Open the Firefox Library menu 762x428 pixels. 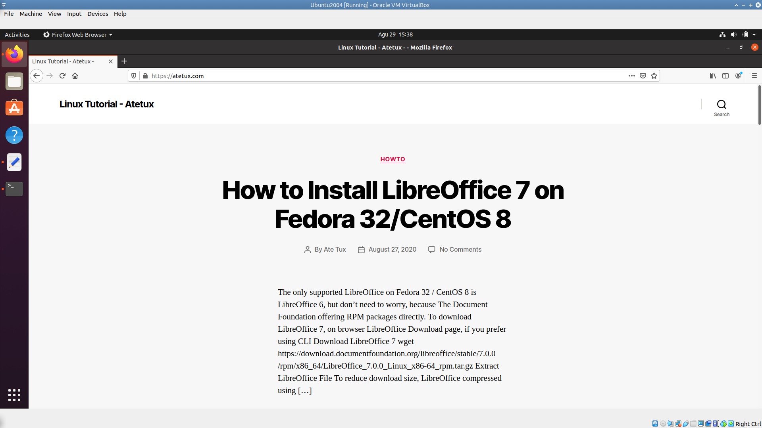(713, 76)
